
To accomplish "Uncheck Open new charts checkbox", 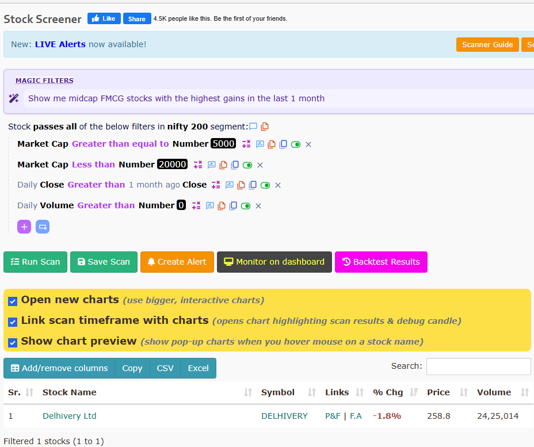I will click(x=13, y=301).
